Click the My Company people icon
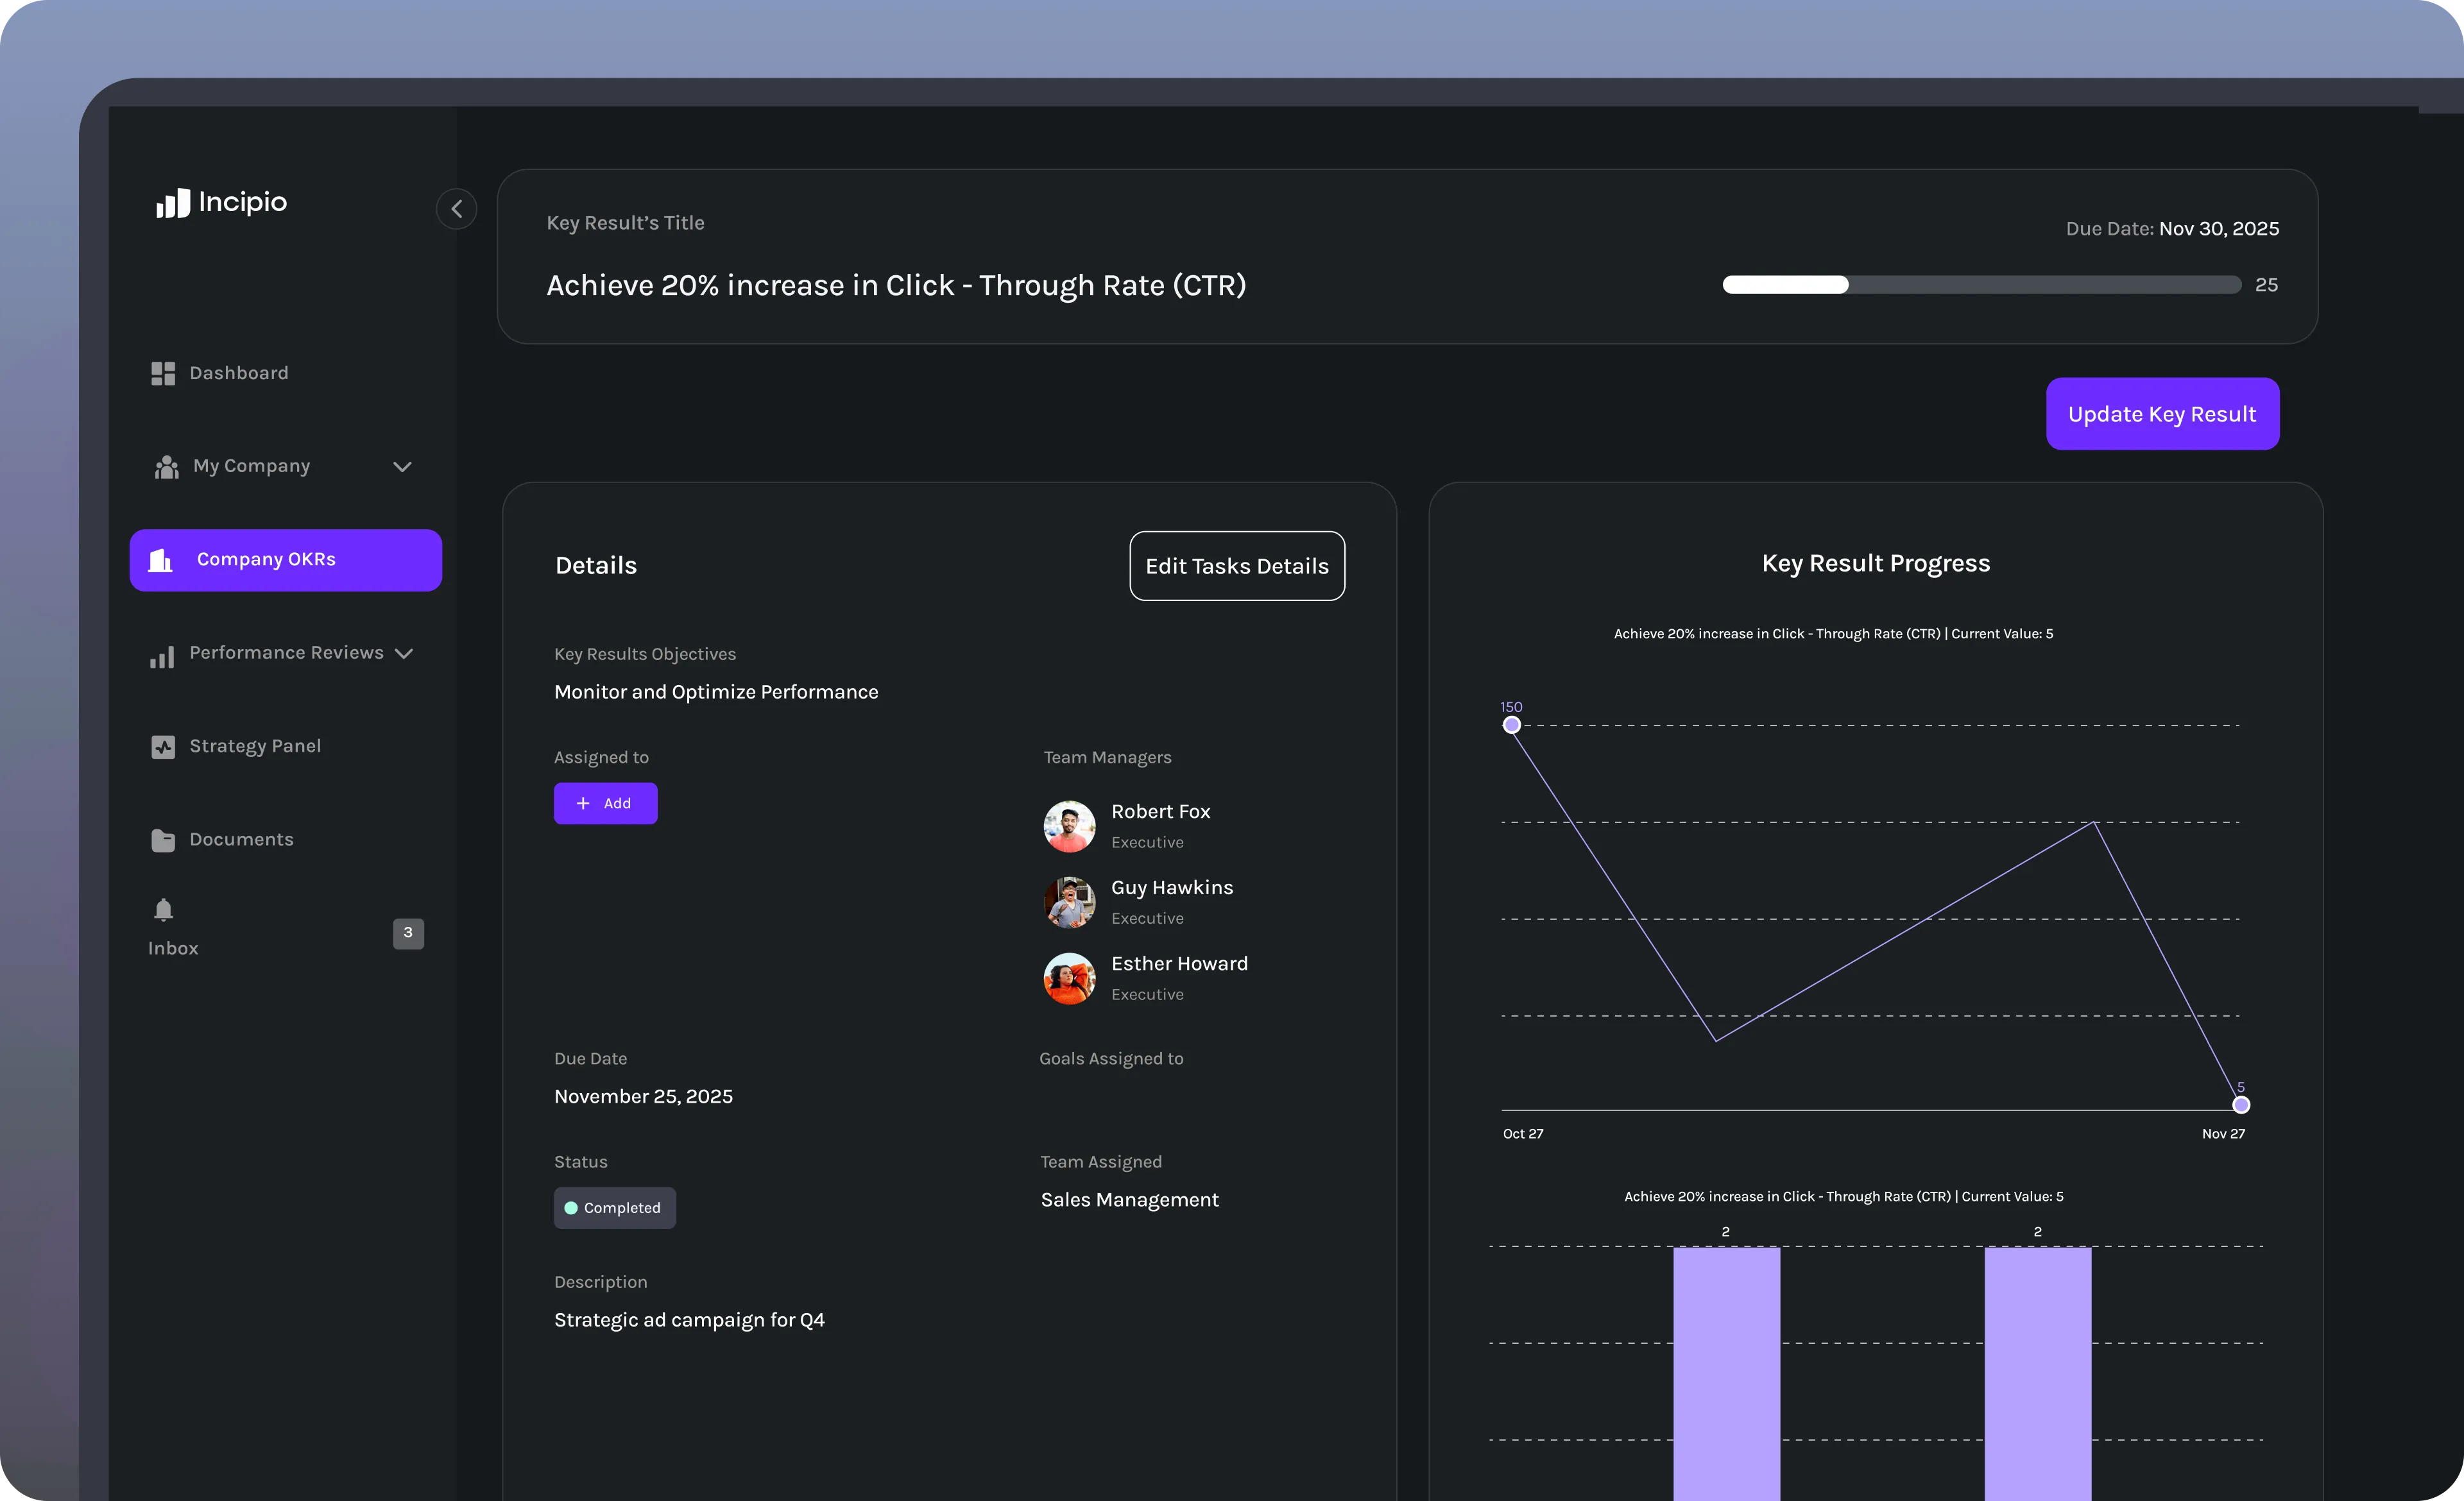Viewport: 2464px width, 1501px height. coord(166,467)
